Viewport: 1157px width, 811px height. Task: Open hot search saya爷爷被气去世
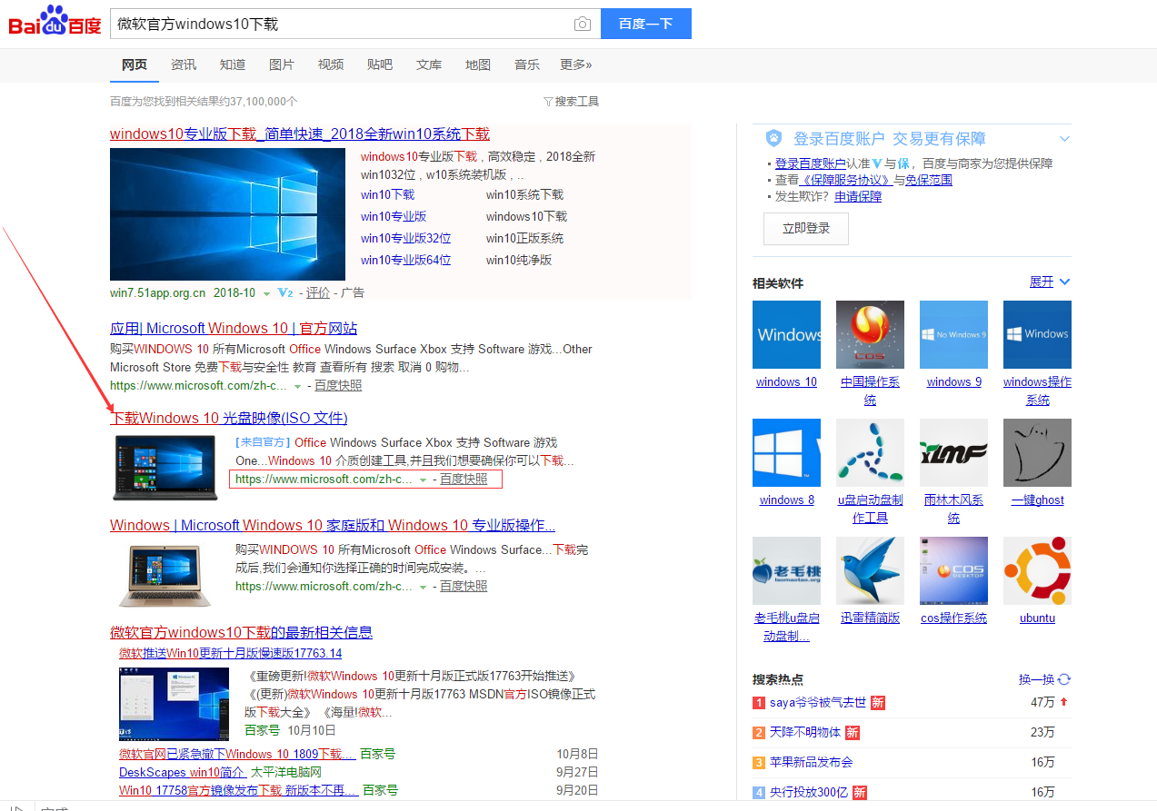tap(818, 703)
